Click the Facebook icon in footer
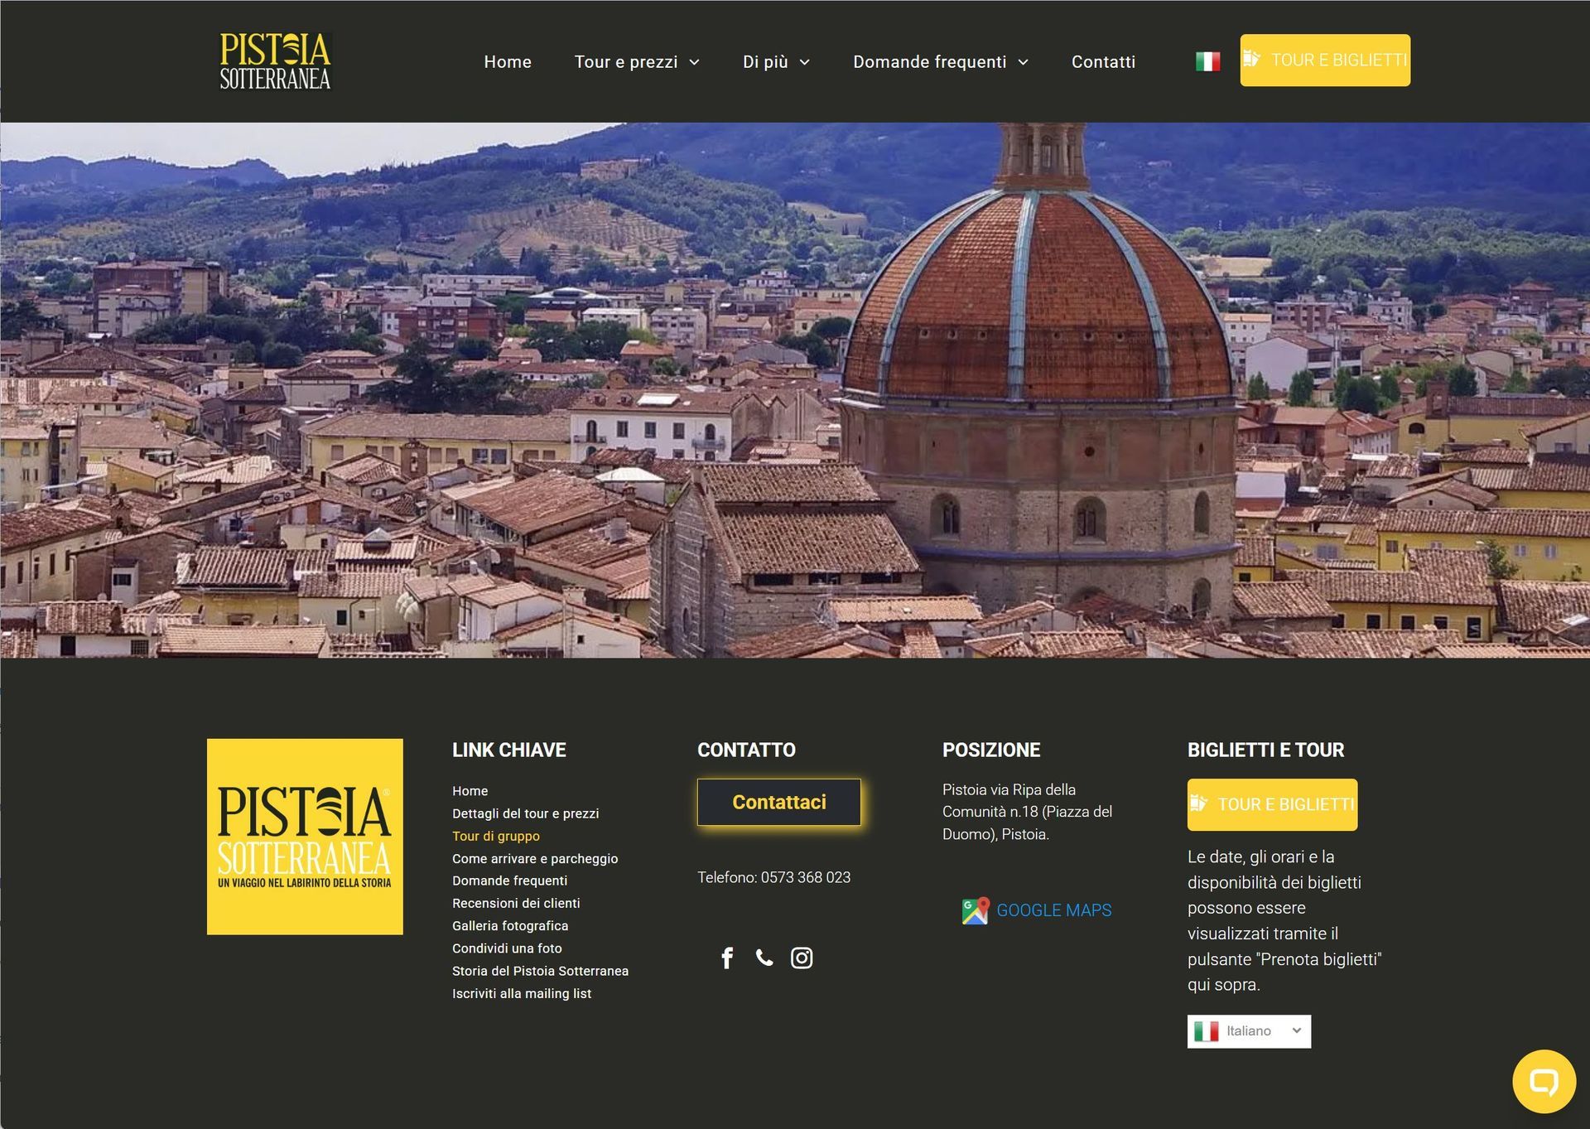This screenshot has width=1590, height=1129. (x=727, y=958)
